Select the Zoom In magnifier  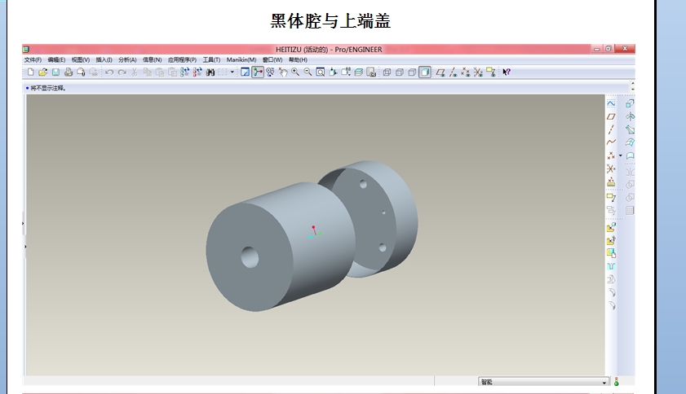295,72
